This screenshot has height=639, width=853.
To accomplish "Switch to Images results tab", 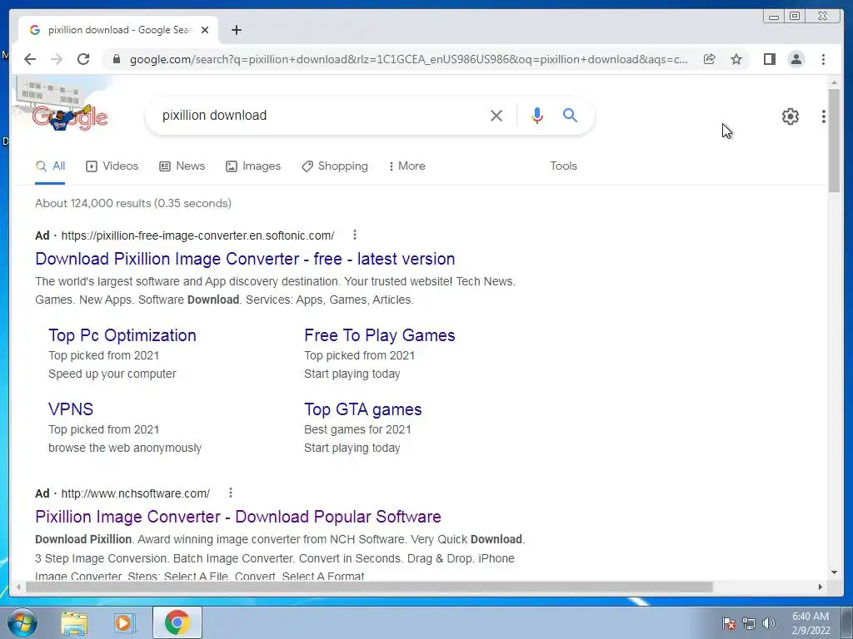I will click(253, 166).
